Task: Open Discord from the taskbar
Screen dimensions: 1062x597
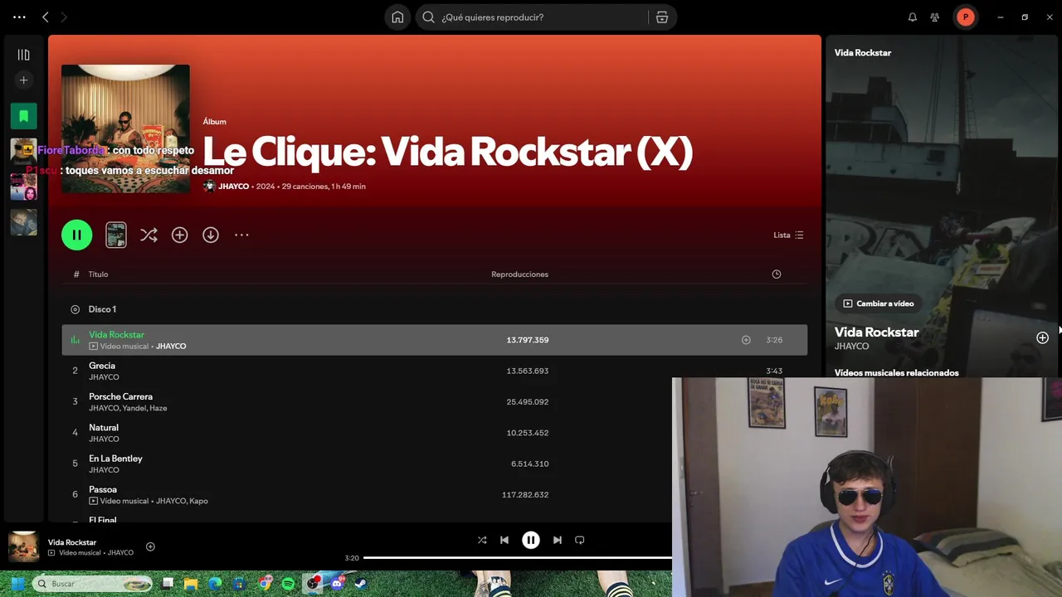Action: (x=337, y=584)
